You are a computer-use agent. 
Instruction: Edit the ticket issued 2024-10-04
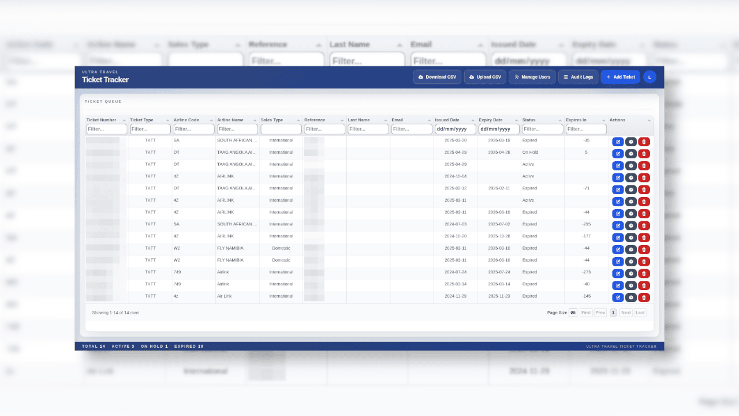[618, 177]
